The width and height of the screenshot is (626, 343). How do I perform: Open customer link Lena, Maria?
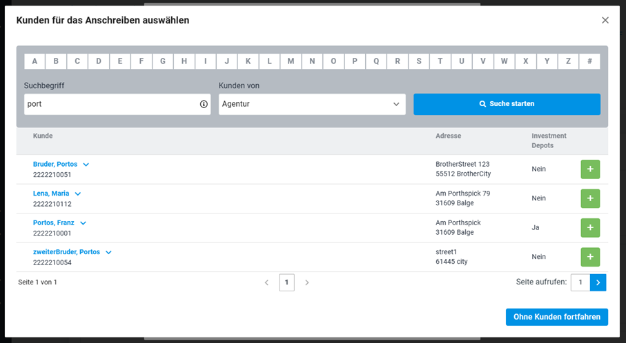point(51,194)
